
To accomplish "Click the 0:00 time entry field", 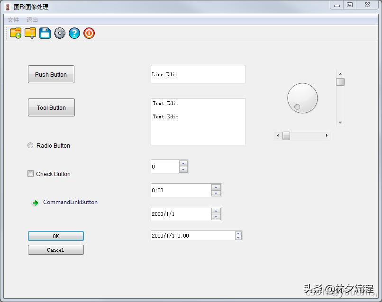I will click(181, 190).
